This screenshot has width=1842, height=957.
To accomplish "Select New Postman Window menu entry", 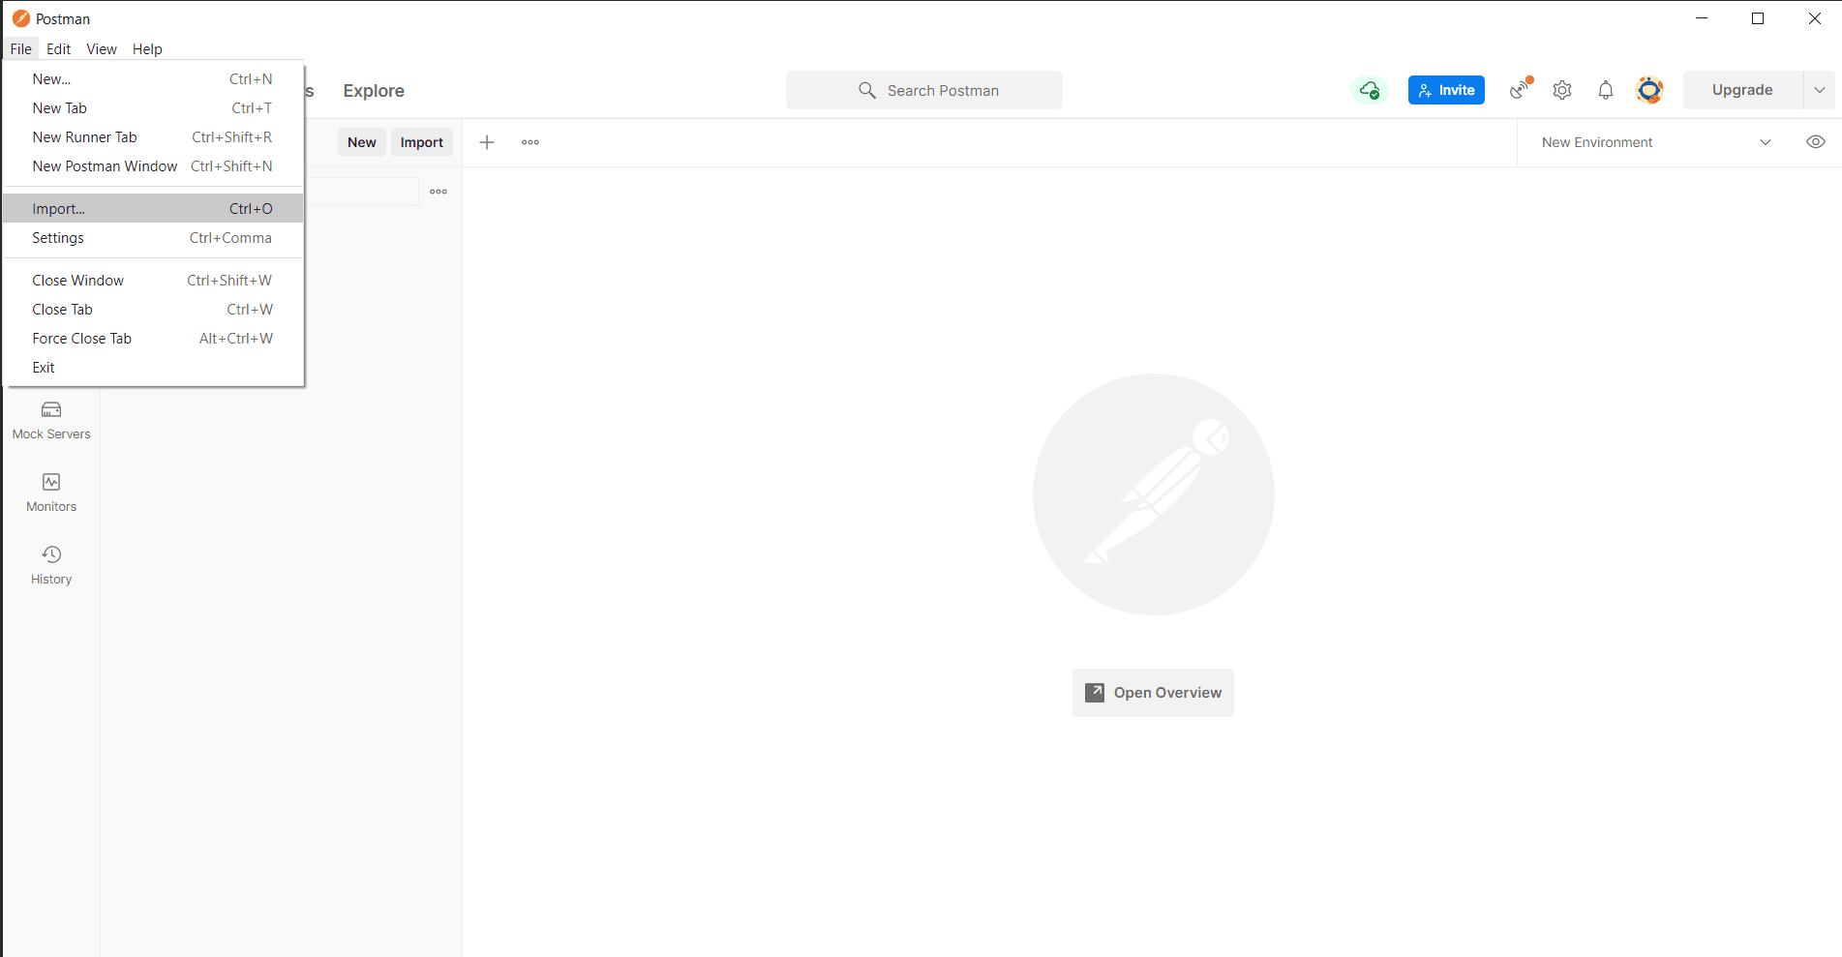I will point(153,166).
